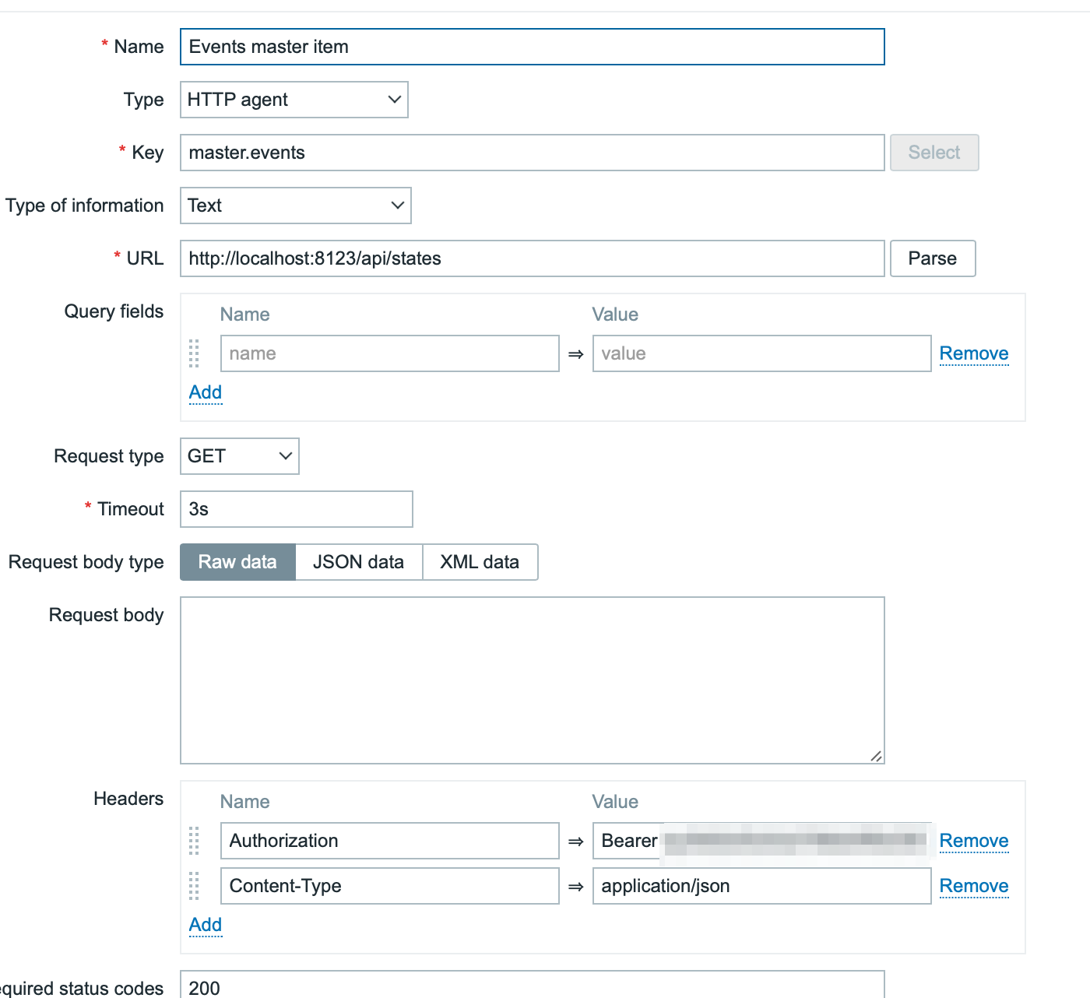Remove the Content-Type header row
The height and width of the screenshot is (998, 1090).
(x=973, y=886)
